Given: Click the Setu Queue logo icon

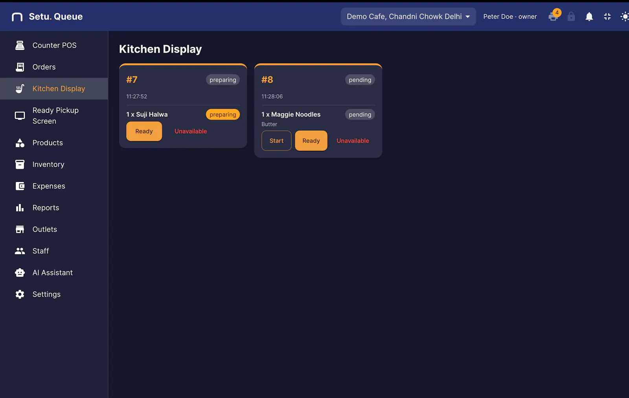Looking at the screenshot, I should 17,17.
